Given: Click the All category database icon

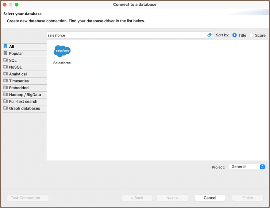Looking at the screenshot, I should tap(5, 46).
